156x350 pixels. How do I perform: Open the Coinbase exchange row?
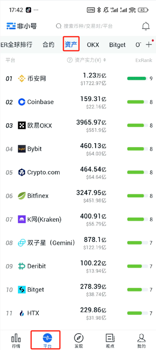[x=78, y=102]
